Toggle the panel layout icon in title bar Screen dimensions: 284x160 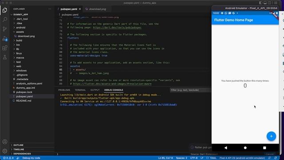tap(265, 3)
